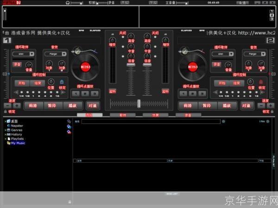The image size is (278, 208).
Task: Click right deck pitch reset icon
Action: tap(273, 74)
